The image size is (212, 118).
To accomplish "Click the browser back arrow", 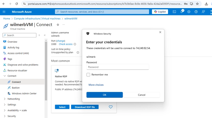I will pos(4,4).
